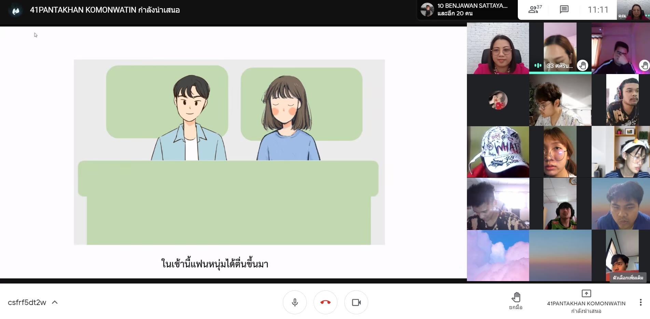The image size is (650, 319).
Task: Select tile of participant with glasses looking down
Action: [x=560, y=100]
